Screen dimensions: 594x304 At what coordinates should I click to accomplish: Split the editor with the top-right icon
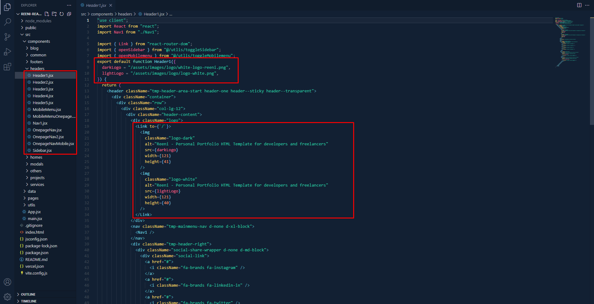579,5
